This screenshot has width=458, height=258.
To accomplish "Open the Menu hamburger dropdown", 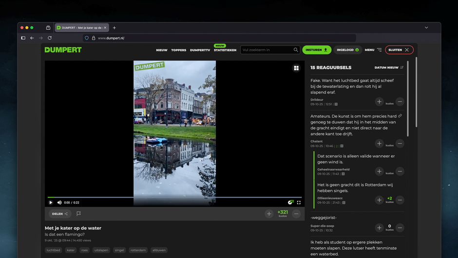I will [373, 50].
